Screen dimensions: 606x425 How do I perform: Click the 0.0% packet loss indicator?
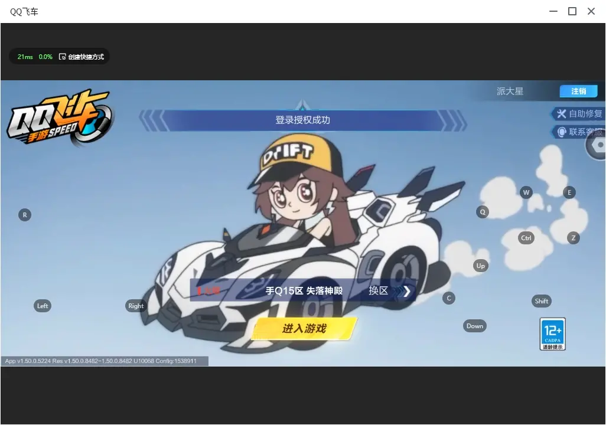click(x=45, y=57)
